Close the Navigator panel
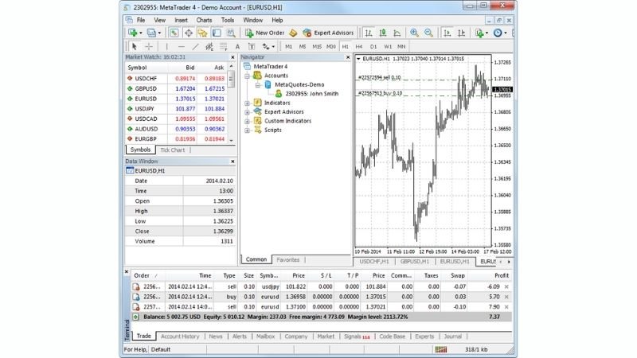Viewport: 637px width, 358px height. coord(348,57)
